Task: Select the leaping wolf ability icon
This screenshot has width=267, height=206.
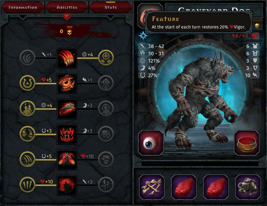Action: pyautogui.click(x=67, y=109)
